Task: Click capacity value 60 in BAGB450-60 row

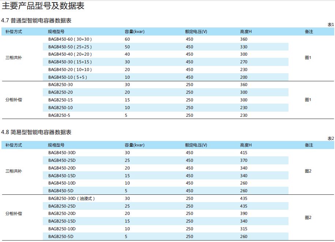Action: pos(127,39)
